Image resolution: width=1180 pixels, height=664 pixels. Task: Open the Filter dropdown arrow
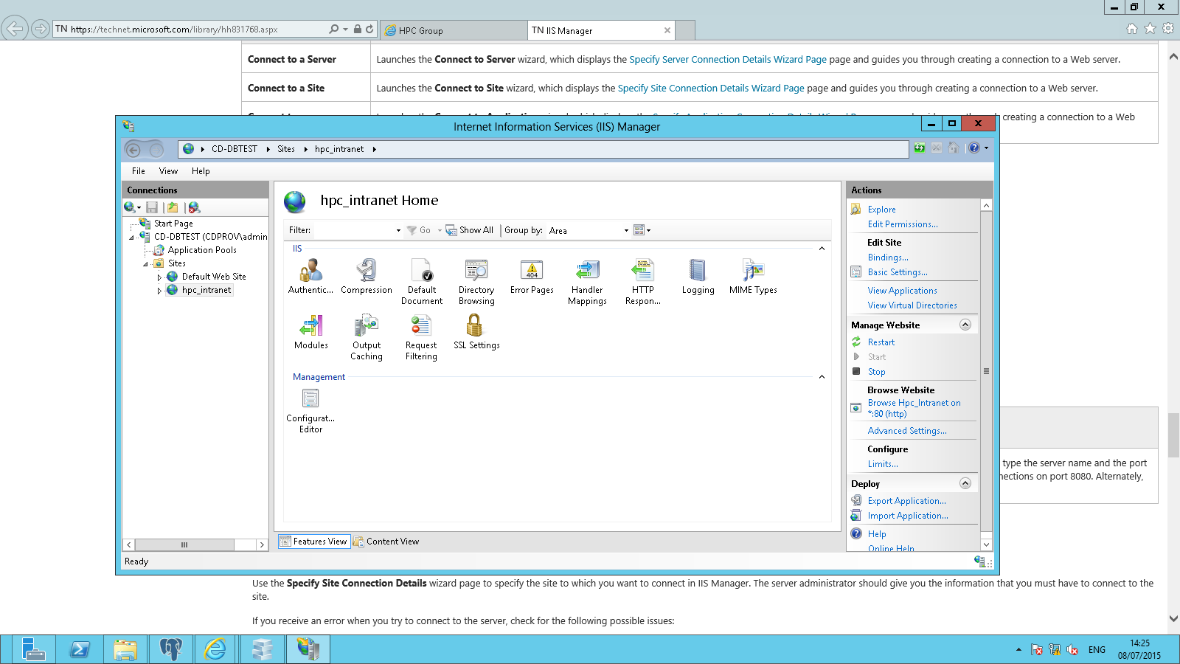point(398,230)
